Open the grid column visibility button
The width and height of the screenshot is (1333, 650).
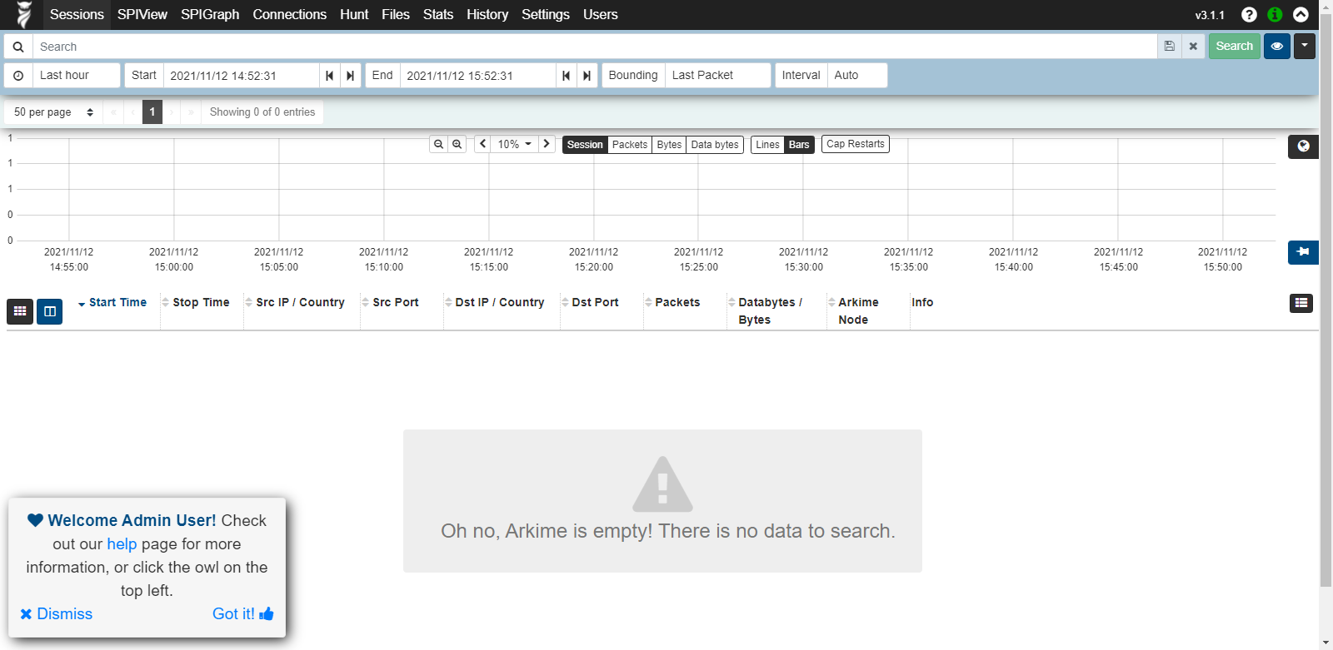point(20,311)
